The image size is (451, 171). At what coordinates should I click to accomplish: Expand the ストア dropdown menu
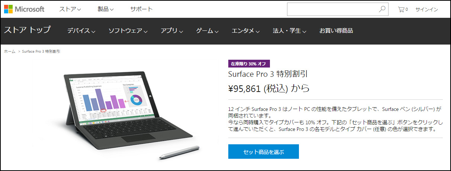coord(70,9)
